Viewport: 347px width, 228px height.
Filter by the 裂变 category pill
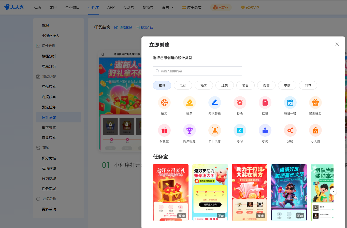266,85
